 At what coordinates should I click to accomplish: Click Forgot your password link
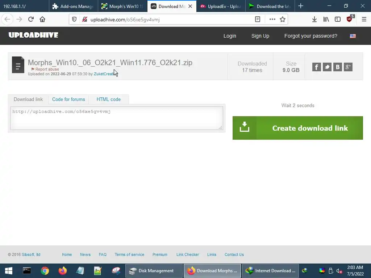tap(310, 36)
